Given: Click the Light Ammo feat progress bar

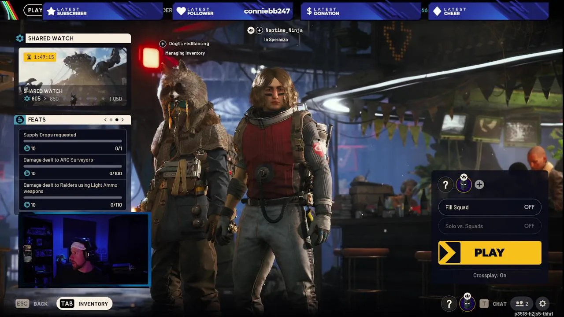Looking at the screenshot, I should click(73, 198).
